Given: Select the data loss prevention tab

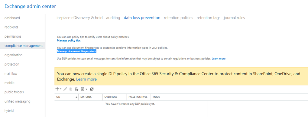Looking at the screenshot, I should (142, 17).
